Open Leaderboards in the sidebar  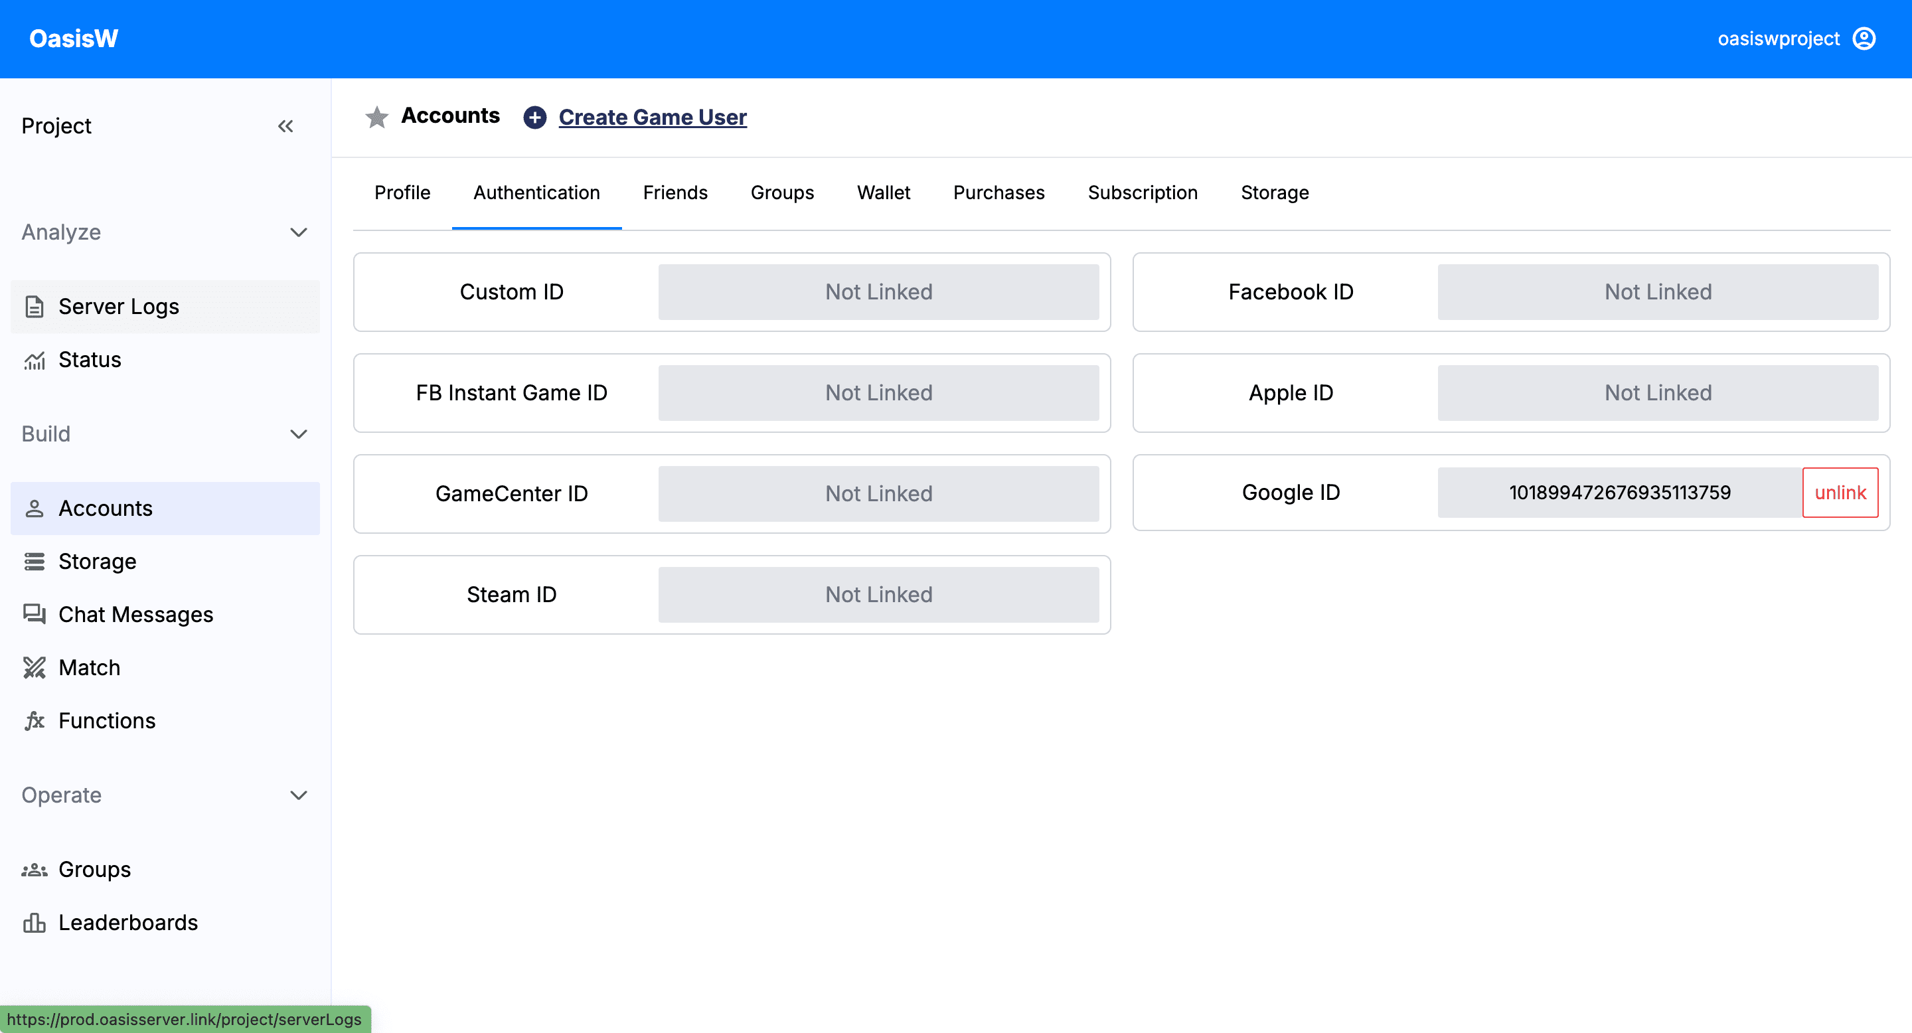point(165,922)
